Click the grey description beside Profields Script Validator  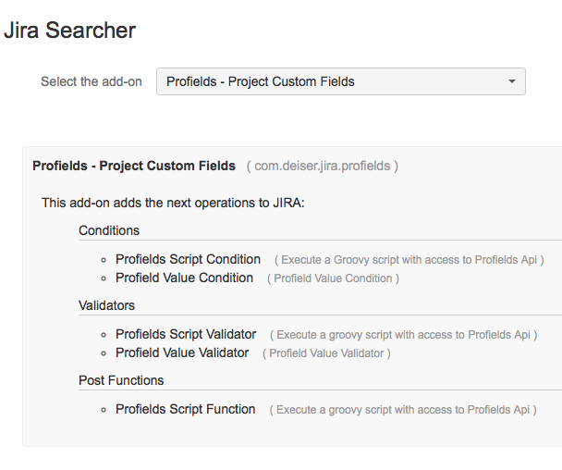403,335
